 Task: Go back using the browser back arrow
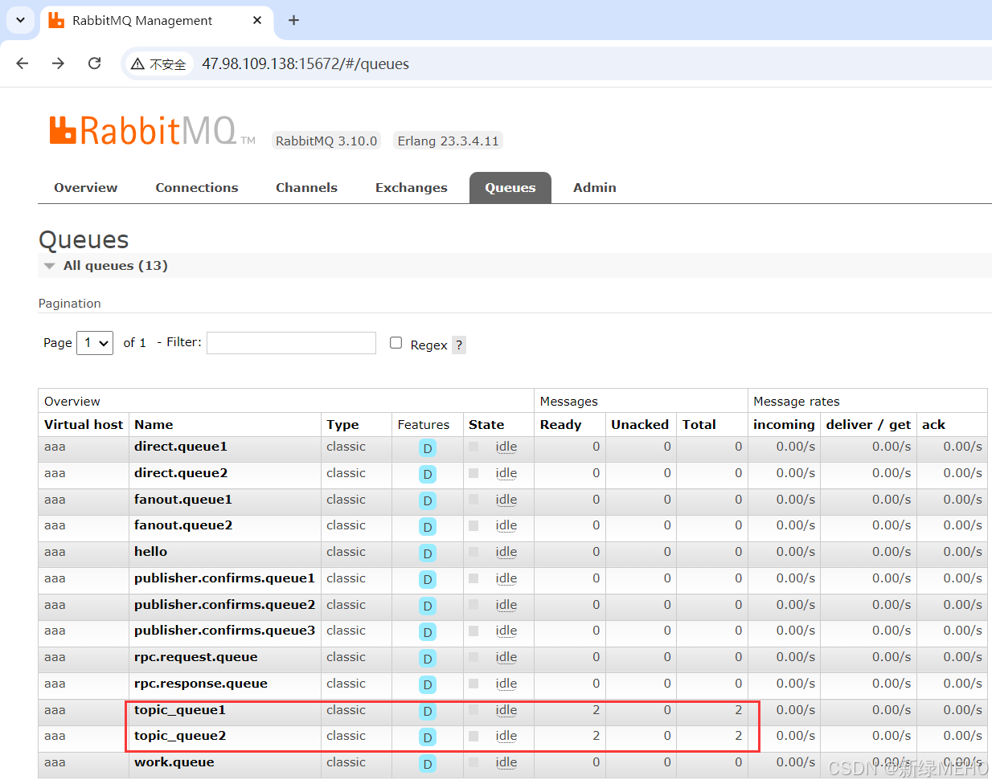point(23,63)
